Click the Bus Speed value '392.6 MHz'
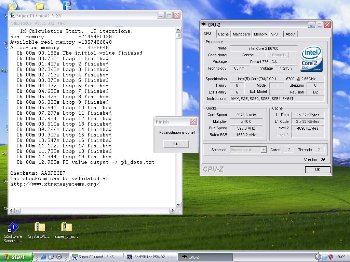 pos(246,128)
